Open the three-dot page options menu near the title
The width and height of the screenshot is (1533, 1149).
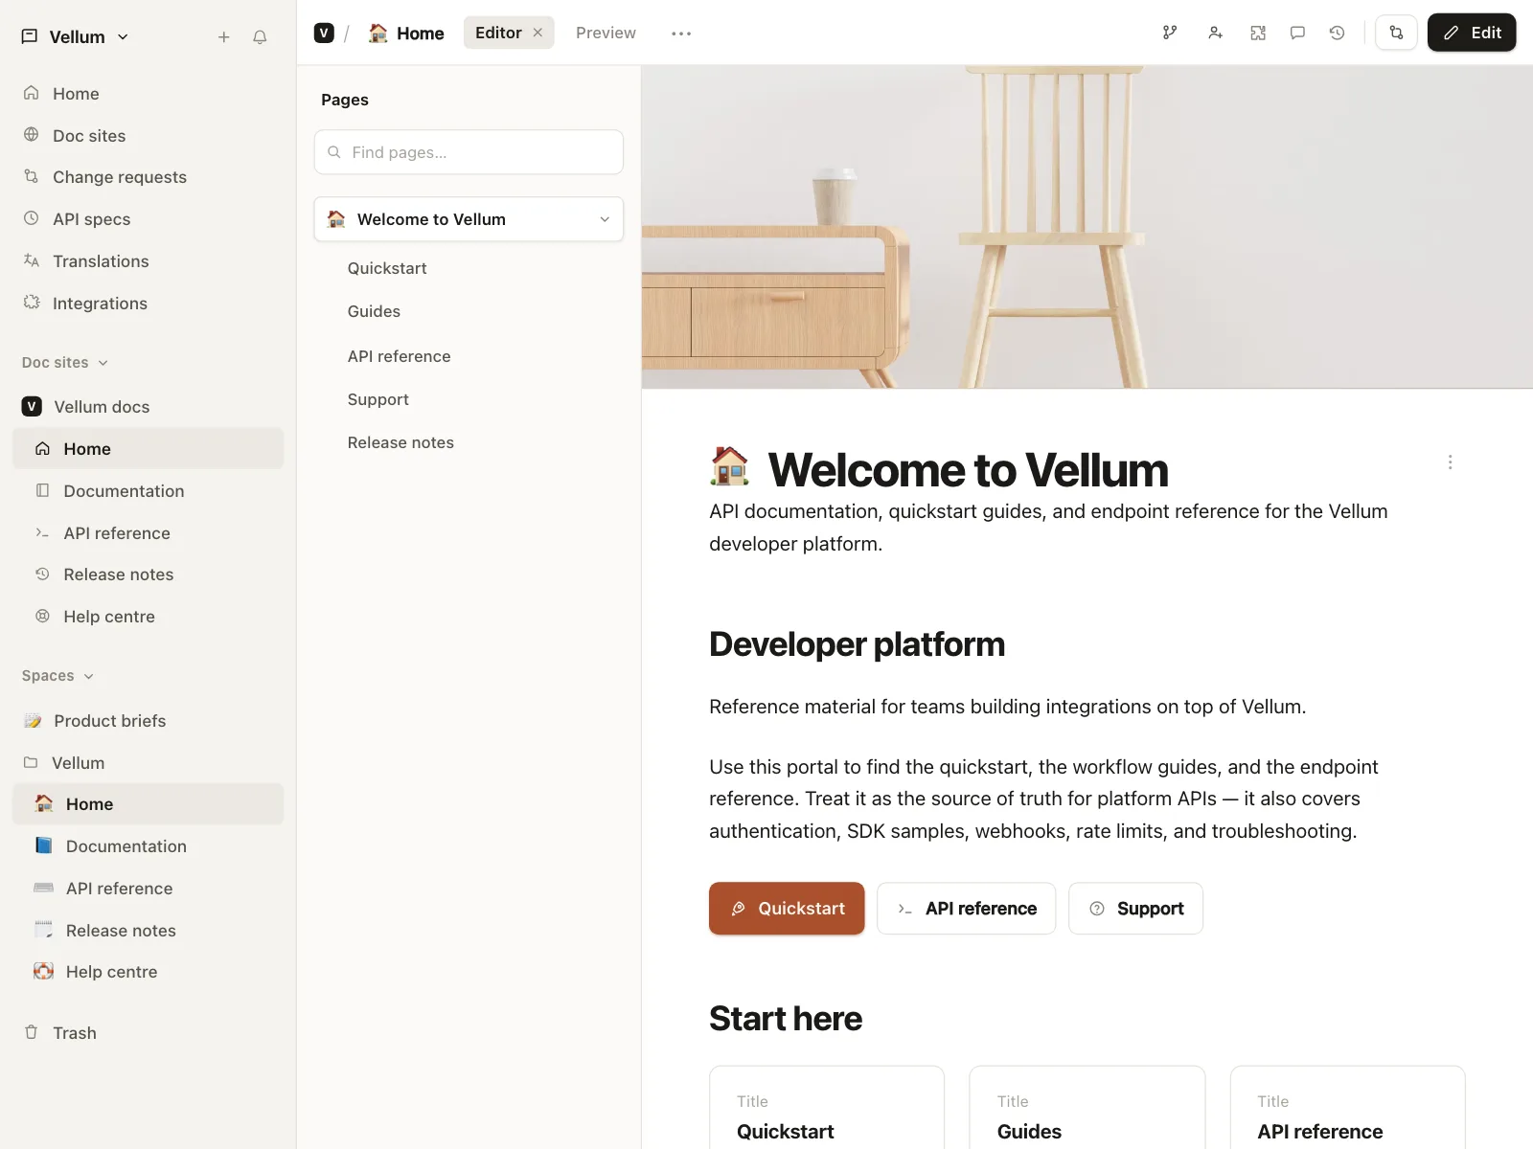coord(1450,462)
